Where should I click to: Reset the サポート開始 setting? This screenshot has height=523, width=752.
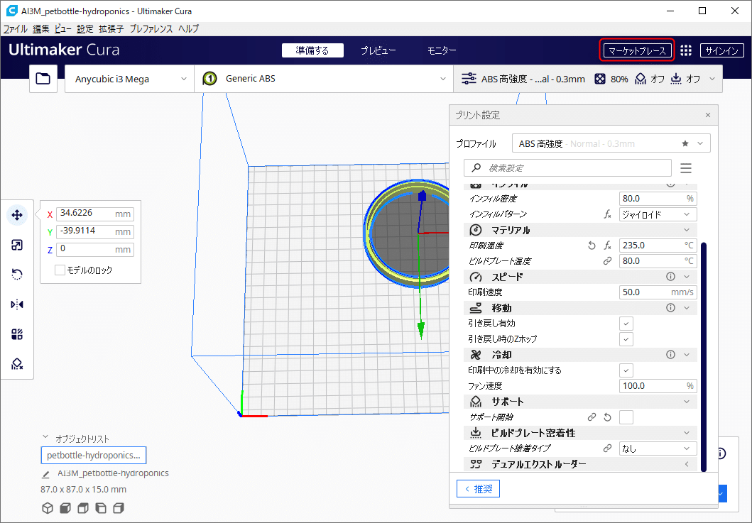[x=608, y=417]
